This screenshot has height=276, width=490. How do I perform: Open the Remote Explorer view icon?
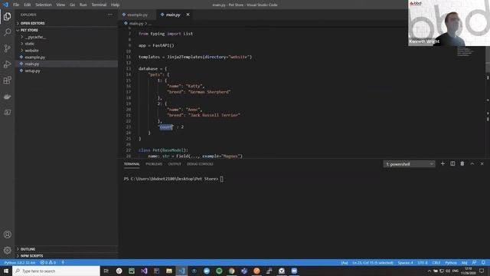[7, 112]
